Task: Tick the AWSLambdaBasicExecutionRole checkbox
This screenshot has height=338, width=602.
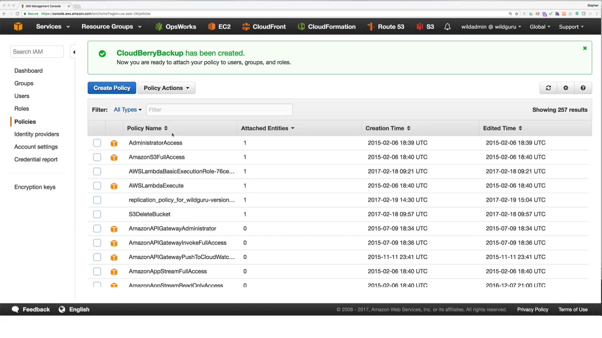Action: point(97,171)
